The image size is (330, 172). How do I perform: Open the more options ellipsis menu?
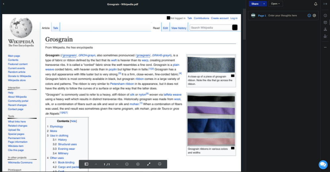coord(325,47)
